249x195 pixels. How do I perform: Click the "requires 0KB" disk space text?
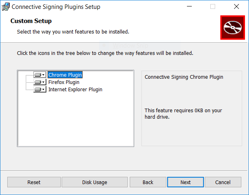coord(183,113)
